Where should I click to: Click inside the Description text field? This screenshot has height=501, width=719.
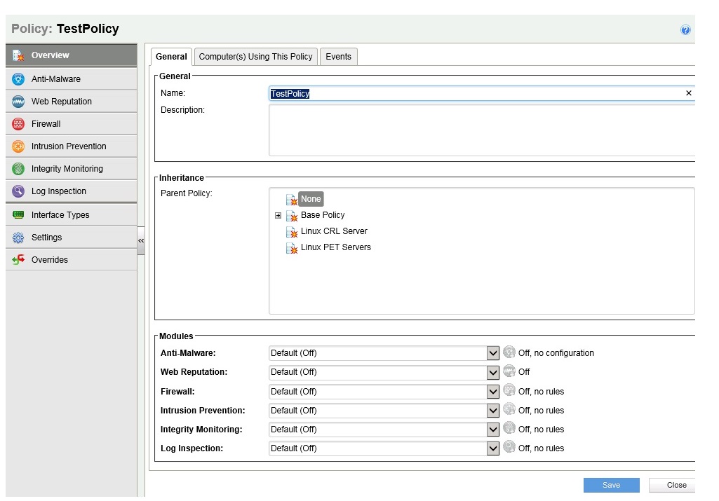point(481,130)
